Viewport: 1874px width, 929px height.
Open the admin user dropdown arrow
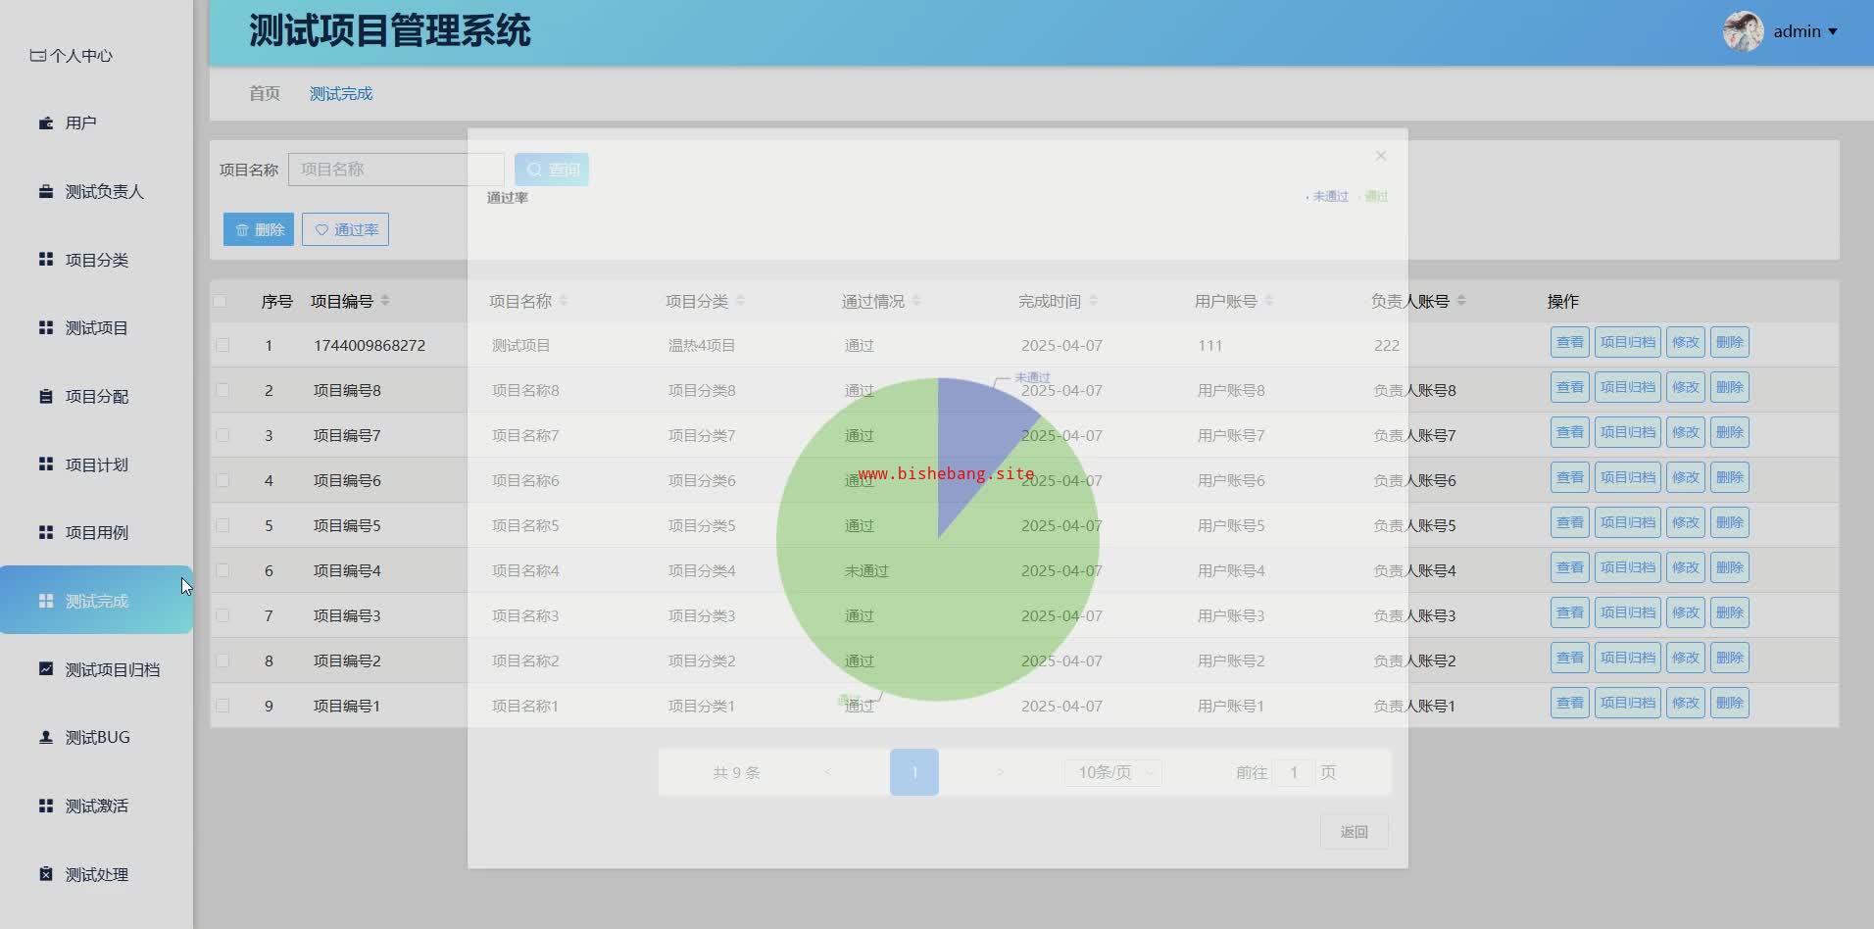coord(1833,32)
